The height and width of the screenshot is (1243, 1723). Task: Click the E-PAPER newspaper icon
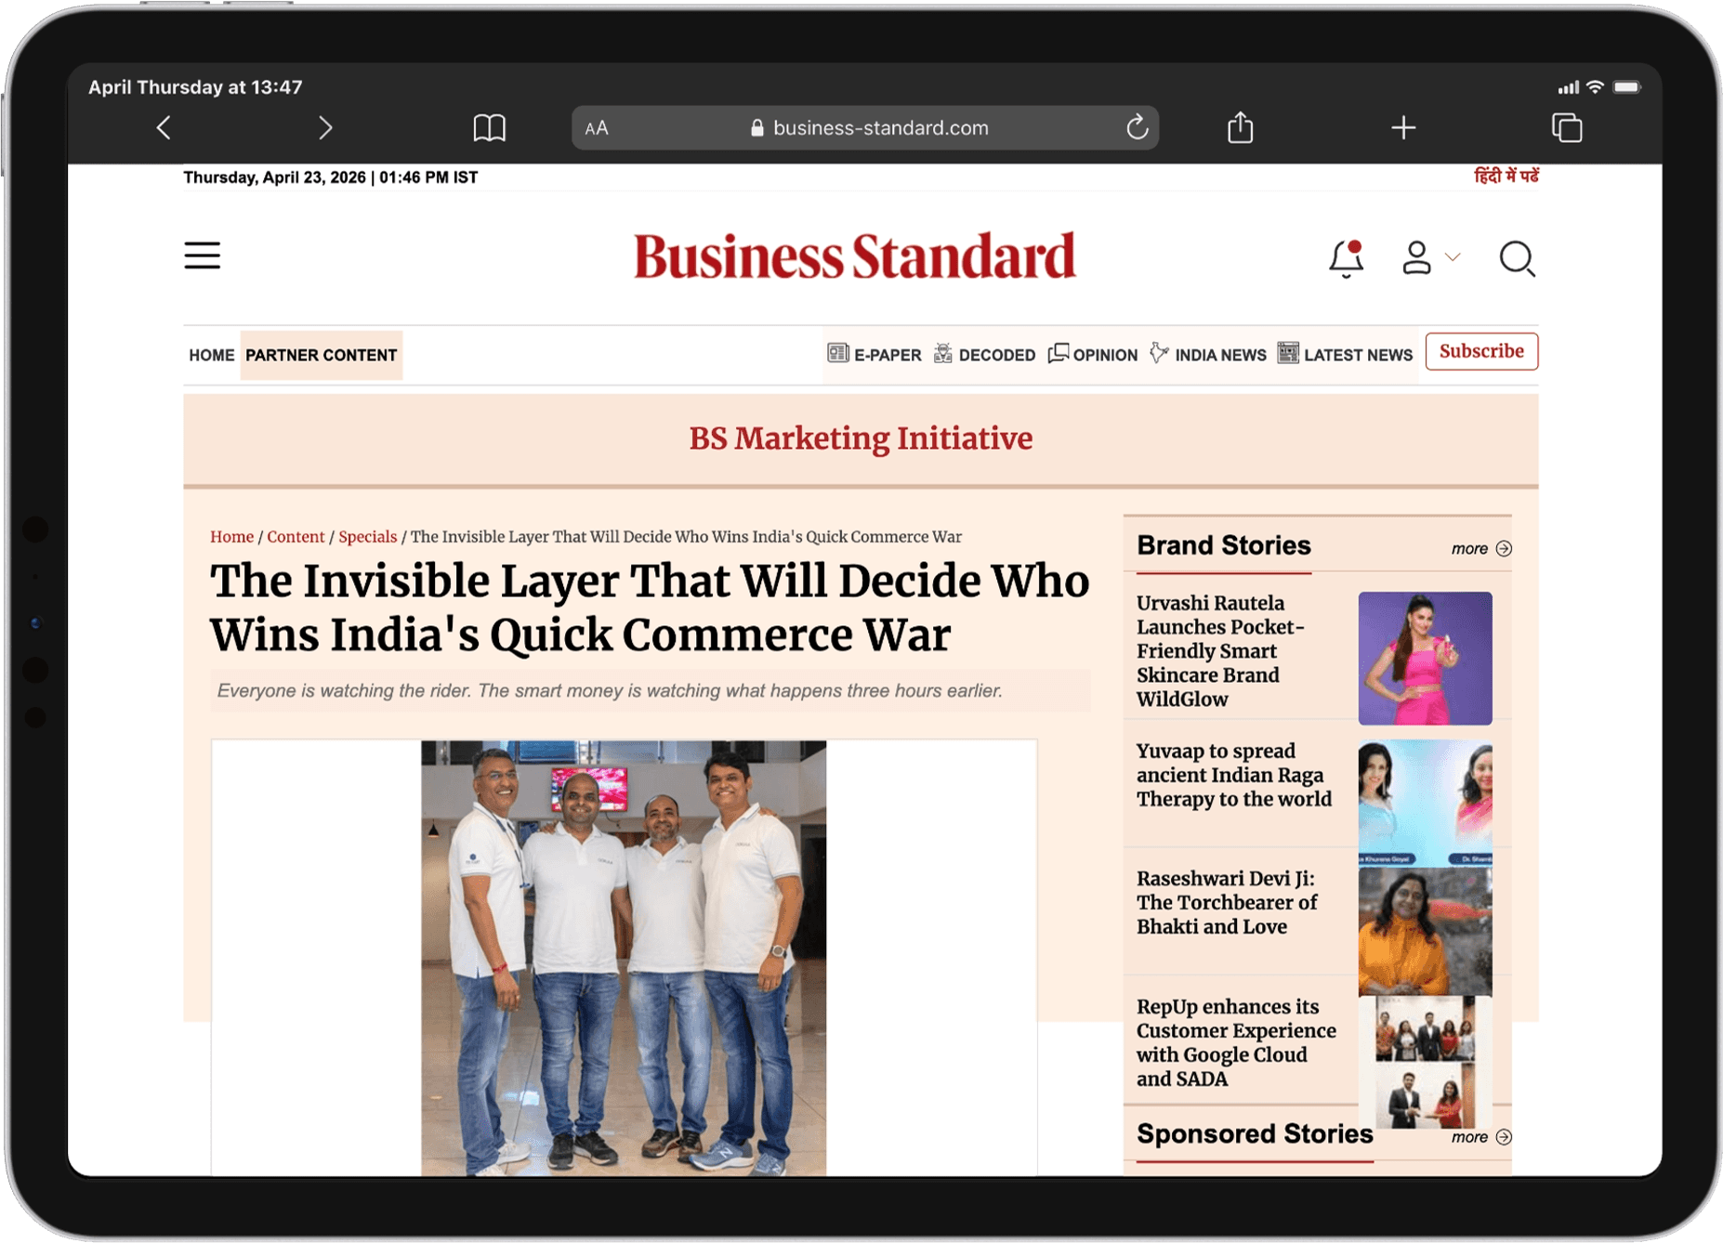[838, 353]
